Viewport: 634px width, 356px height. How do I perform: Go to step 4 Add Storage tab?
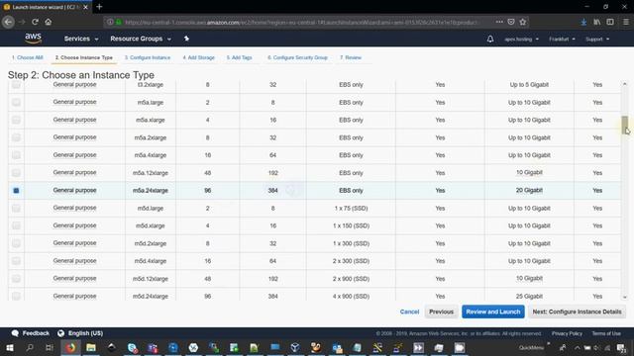[x=198, y=57]
